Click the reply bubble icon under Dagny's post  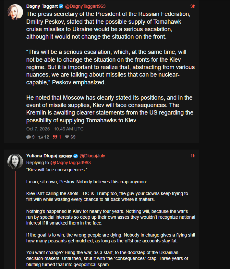click(x=28, y=137)
